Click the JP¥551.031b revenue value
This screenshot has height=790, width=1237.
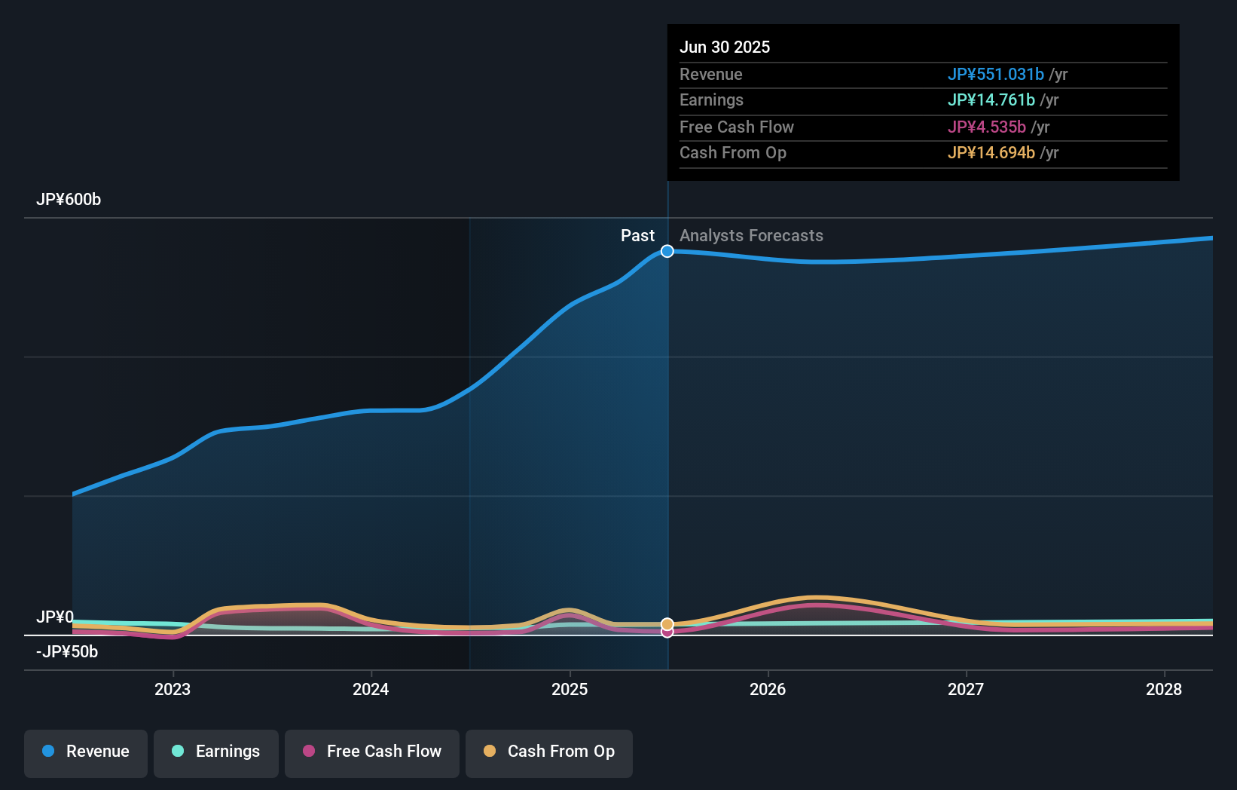[996, 75]
